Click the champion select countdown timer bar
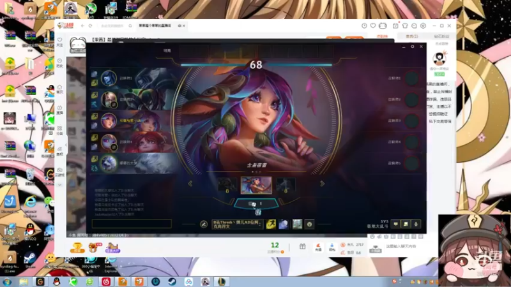 coord(256,65)
